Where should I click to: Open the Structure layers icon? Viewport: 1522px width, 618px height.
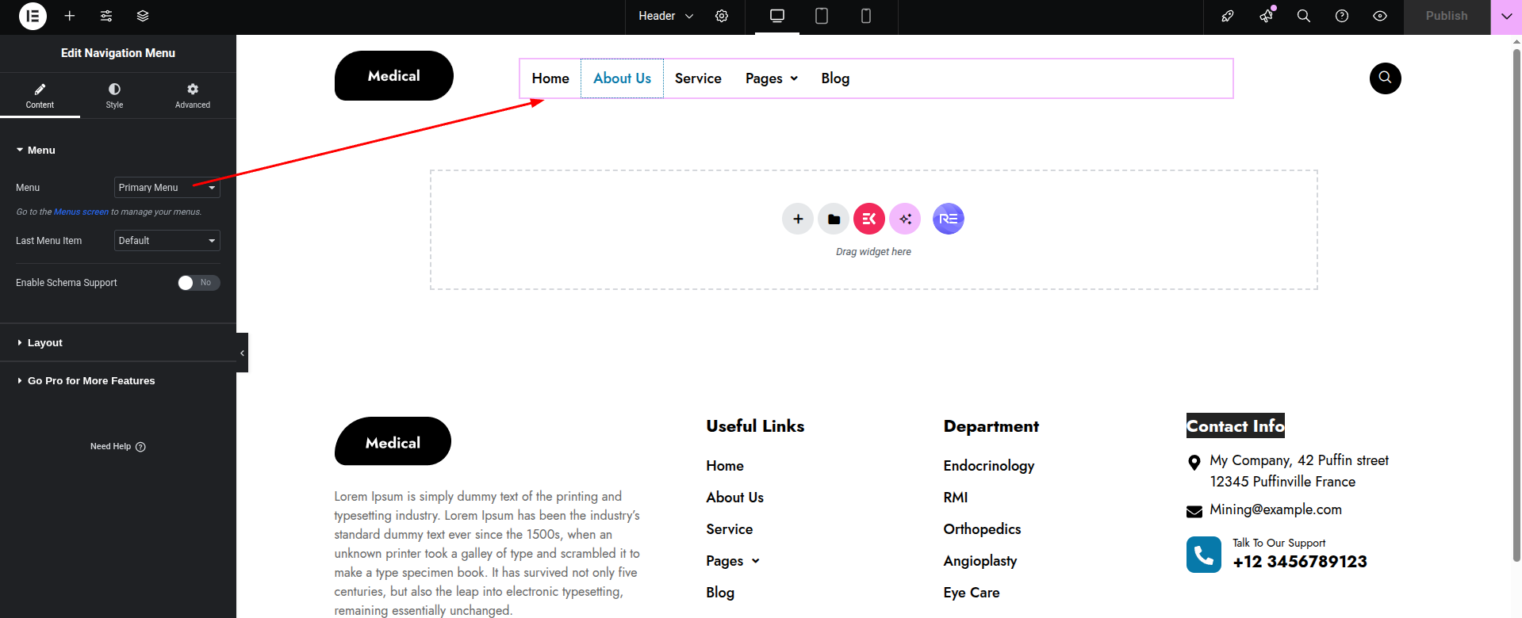(x=143, y=16)
